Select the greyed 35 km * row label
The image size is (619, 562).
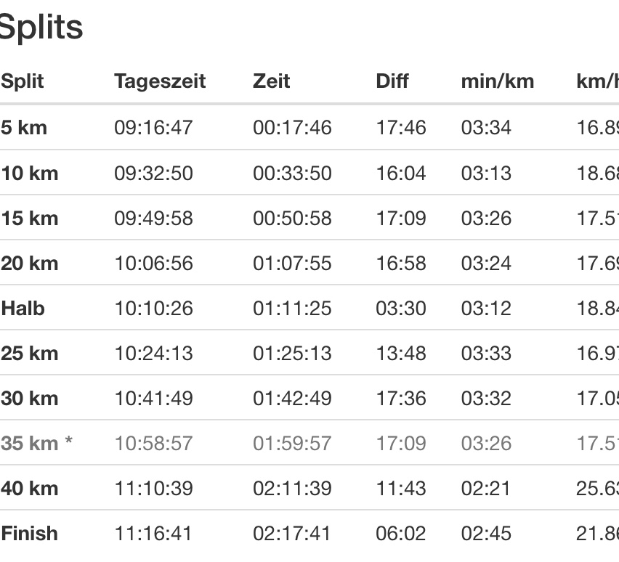(x=36, y=443)
